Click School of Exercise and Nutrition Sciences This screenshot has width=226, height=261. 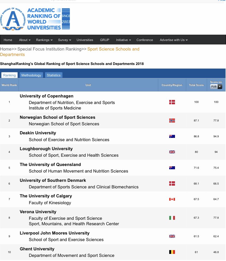coord(69,140)
